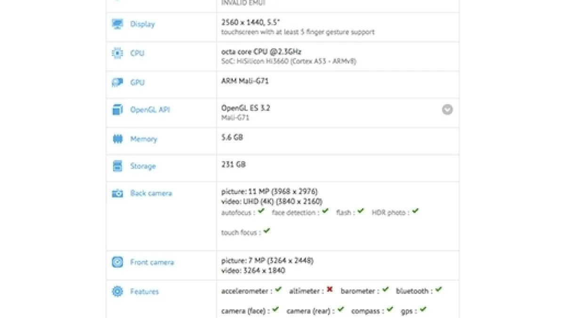This screenshot has width=565, height=318.
Task: Click the HDR photo checkmark
Action: [x=415, y=212]
